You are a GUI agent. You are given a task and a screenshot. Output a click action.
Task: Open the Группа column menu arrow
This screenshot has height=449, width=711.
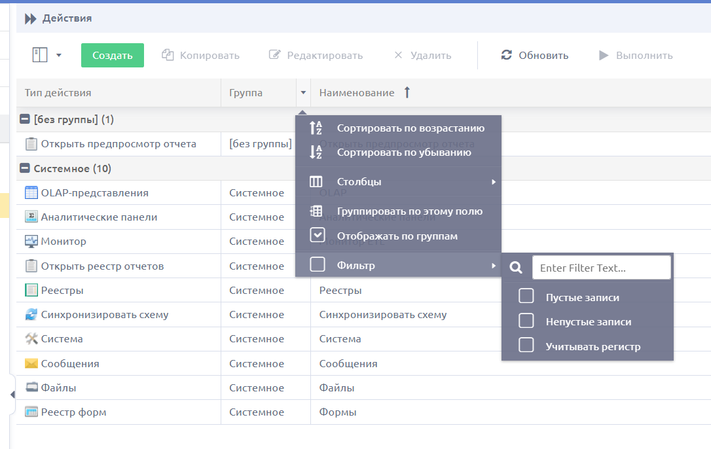303,92
